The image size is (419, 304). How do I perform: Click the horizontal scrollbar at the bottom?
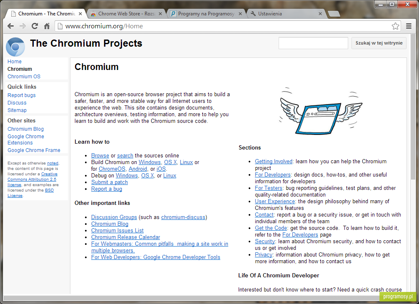pyautogui.click(x=191, y=298)
